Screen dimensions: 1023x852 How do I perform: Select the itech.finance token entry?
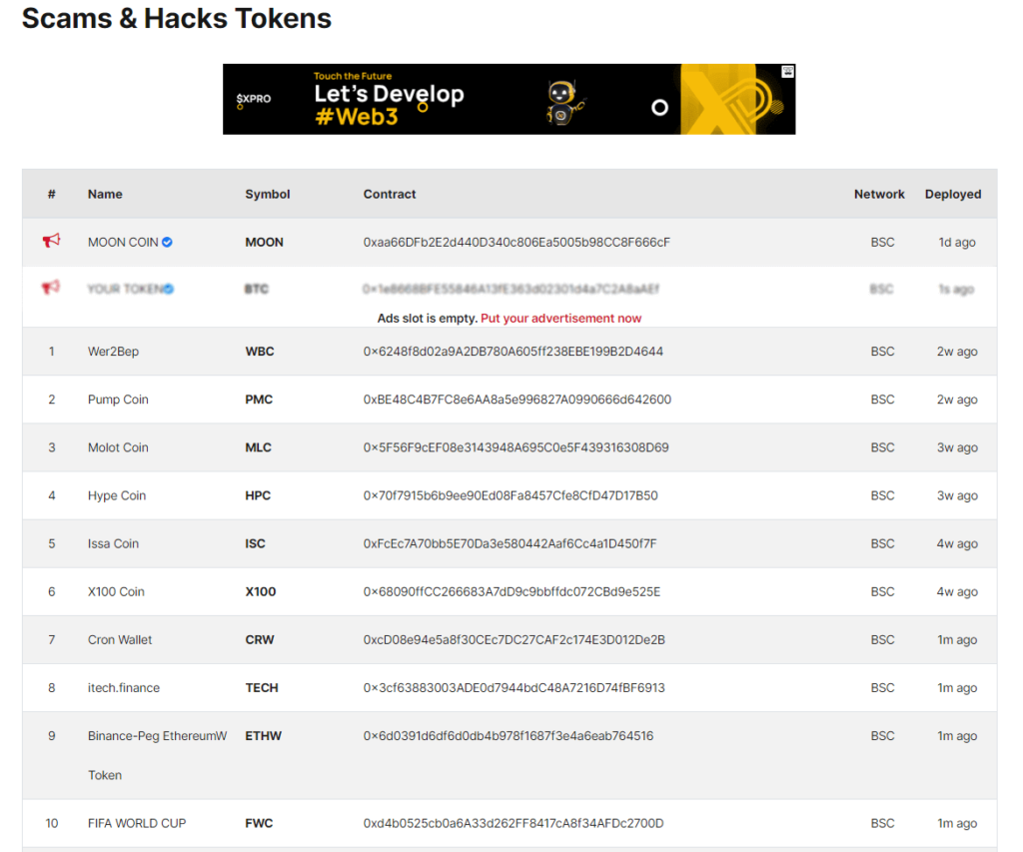[x=123, y=687]
